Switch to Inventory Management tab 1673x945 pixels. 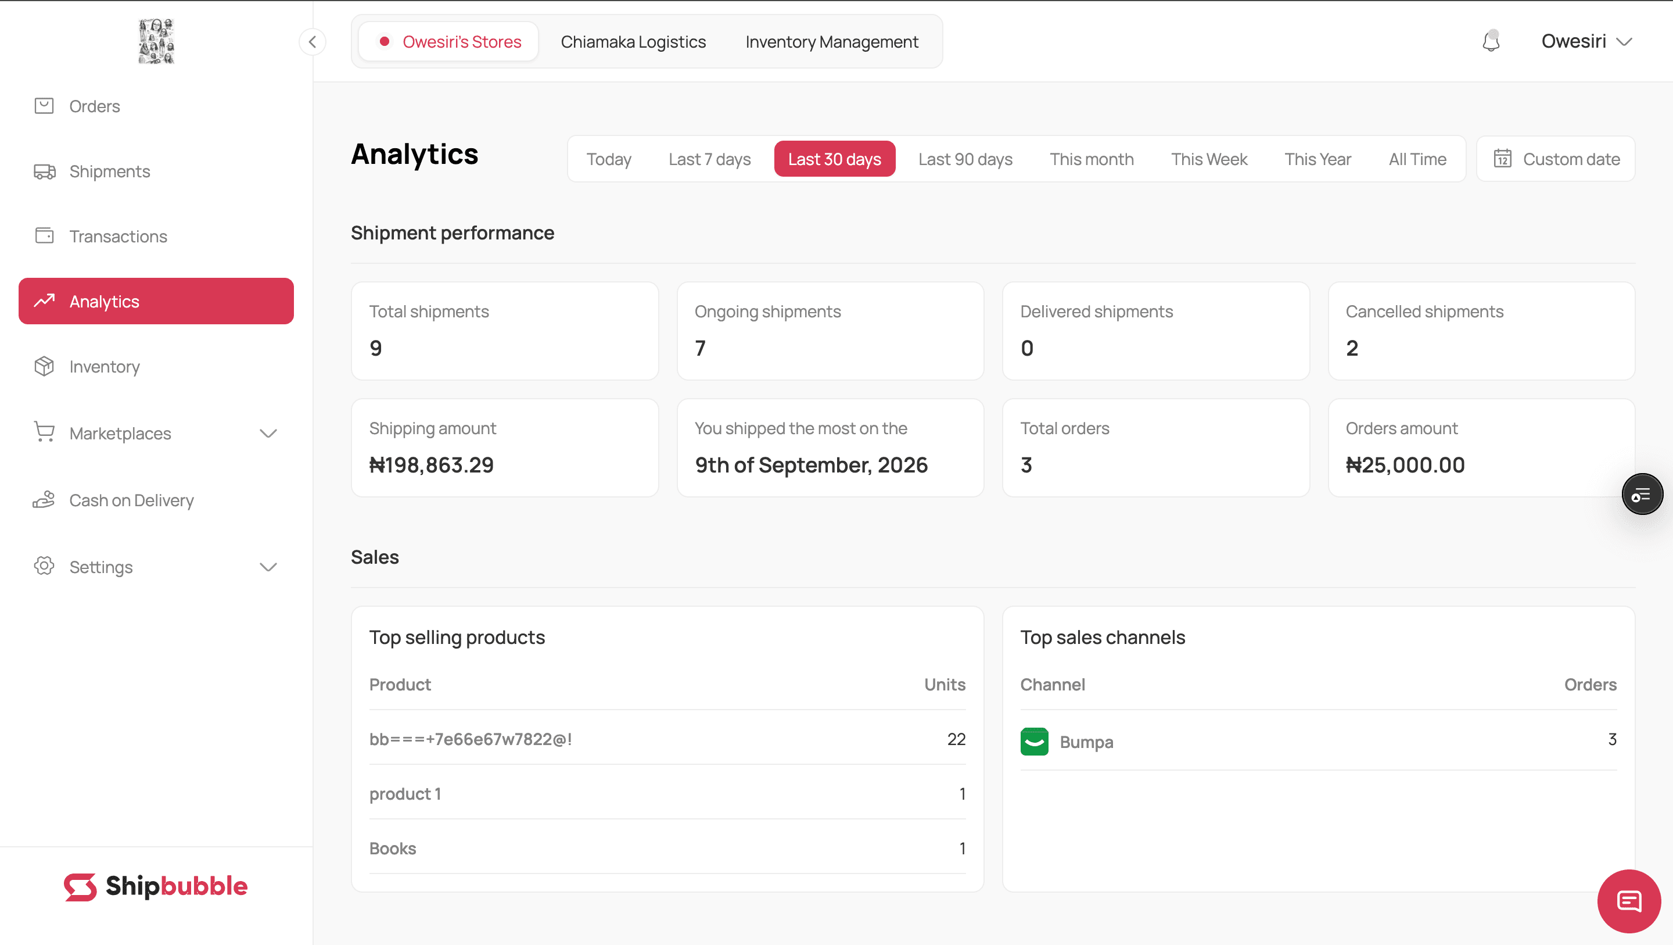(x=831, y=42)
